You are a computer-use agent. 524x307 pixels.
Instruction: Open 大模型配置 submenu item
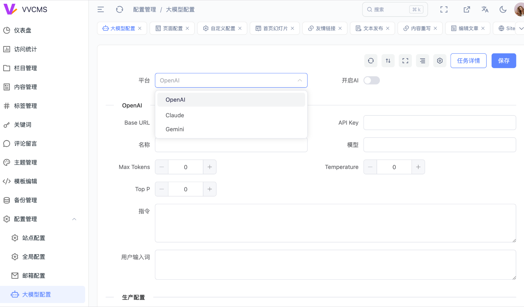pos(42,295)
